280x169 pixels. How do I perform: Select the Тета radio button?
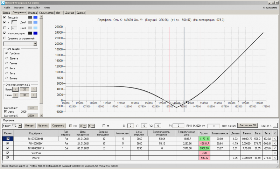(7, 73)
